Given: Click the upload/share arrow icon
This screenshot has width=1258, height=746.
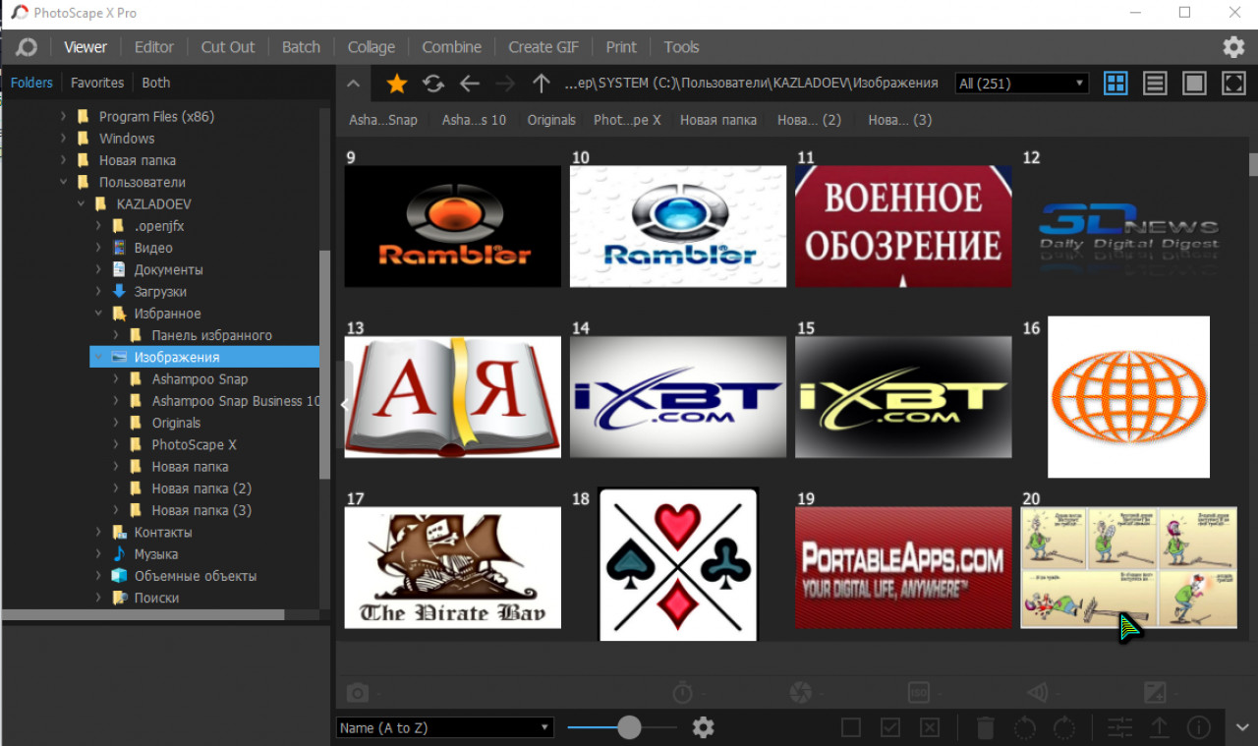Looking at the screenshot, I should pos(1160,727).
